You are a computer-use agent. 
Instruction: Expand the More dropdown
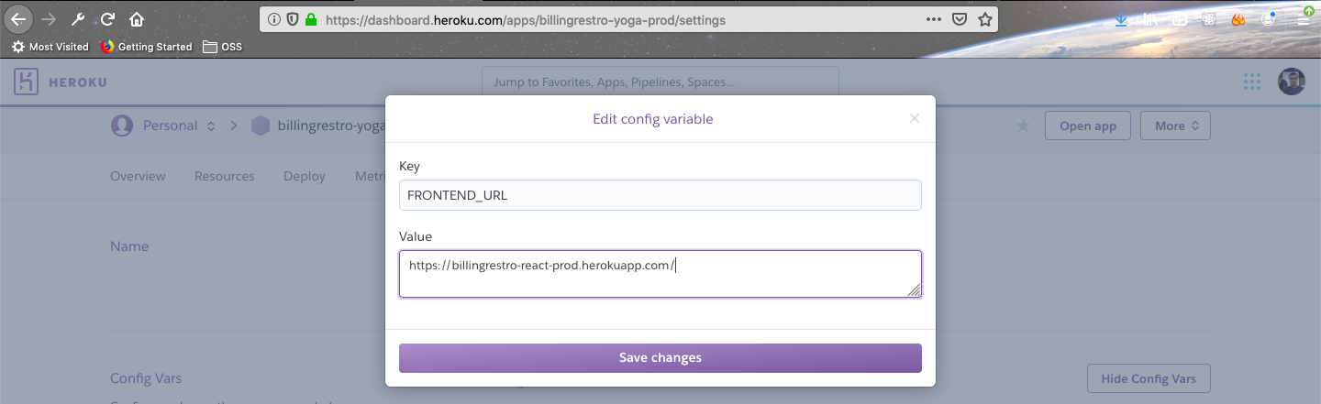pyautogui.click(x=1175, y=126)
